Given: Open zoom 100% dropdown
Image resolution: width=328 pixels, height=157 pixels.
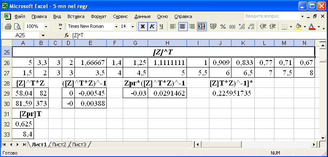Looking at the screenshot, I should 46,27.
